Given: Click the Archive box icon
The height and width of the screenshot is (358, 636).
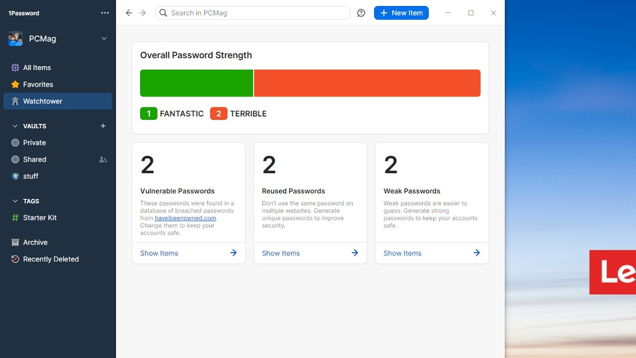Looking at the screenshot, I should pyautogui.click(x=15, y=242).
